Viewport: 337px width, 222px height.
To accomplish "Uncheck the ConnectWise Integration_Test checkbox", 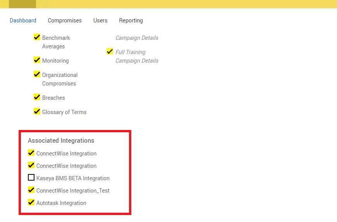I will pyautogui.click(x=31, y=190).
